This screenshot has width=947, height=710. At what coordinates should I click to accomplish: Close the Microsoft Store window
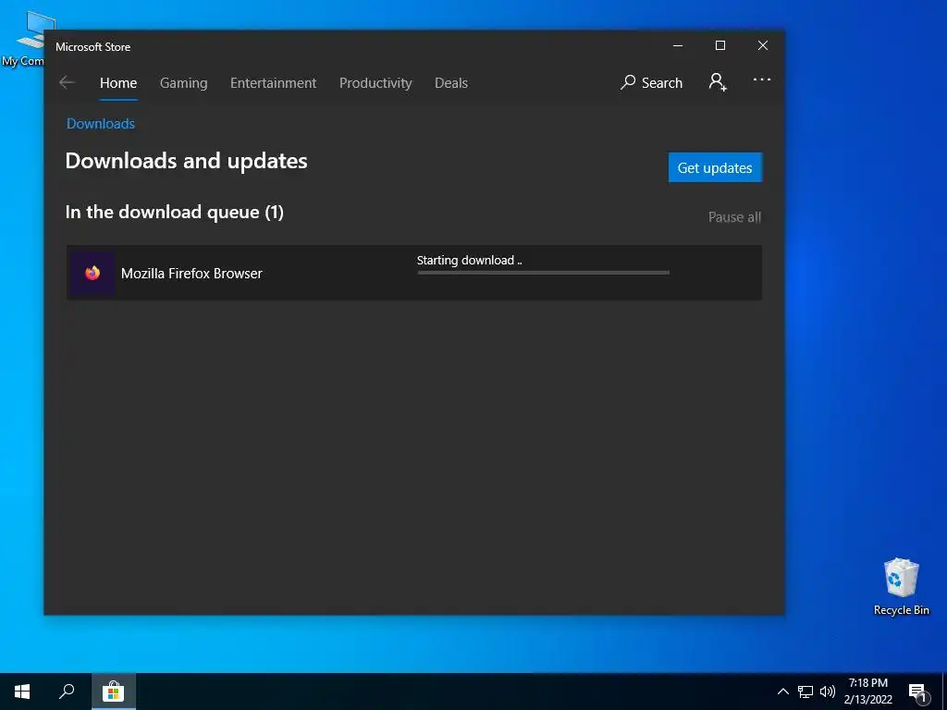(x=763, y=46)
